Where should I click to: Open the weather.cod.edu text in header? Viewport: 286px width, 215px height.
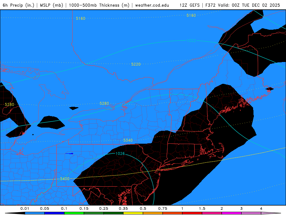pos(152,5)
